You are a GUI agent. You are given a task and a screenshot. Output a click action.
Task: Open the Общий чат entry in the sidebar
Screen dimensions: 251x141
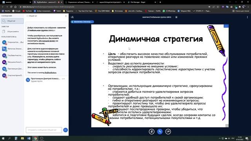pos(12,21)
